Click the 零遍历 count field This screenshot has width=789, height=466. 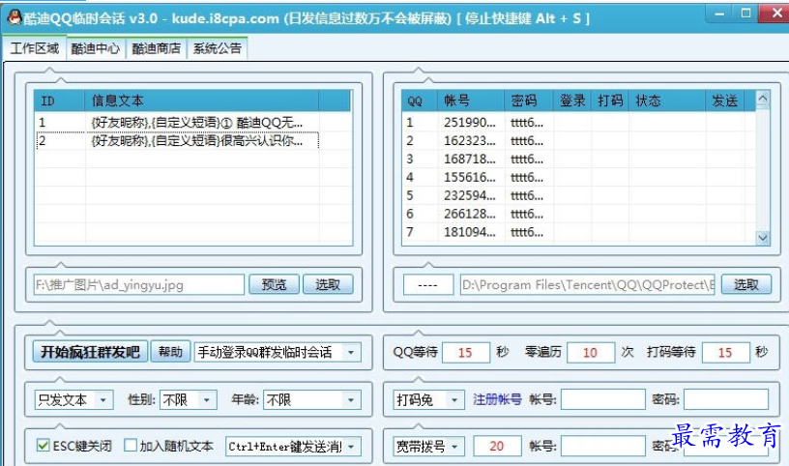[x=590, y=352]
